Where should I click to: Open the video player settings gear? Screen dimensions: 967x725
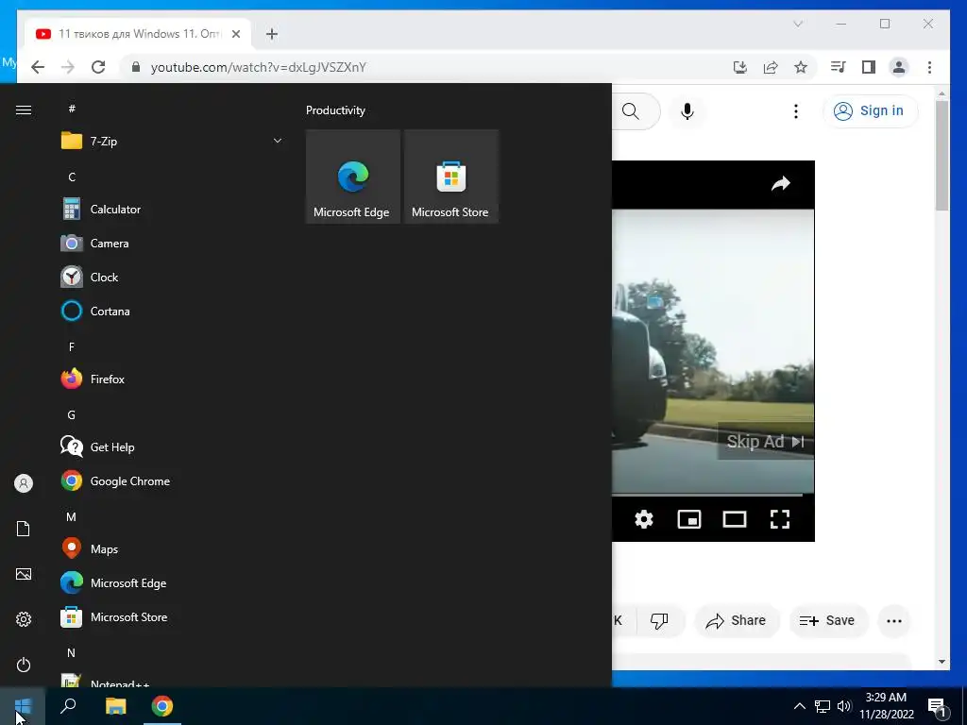[644, 519]
